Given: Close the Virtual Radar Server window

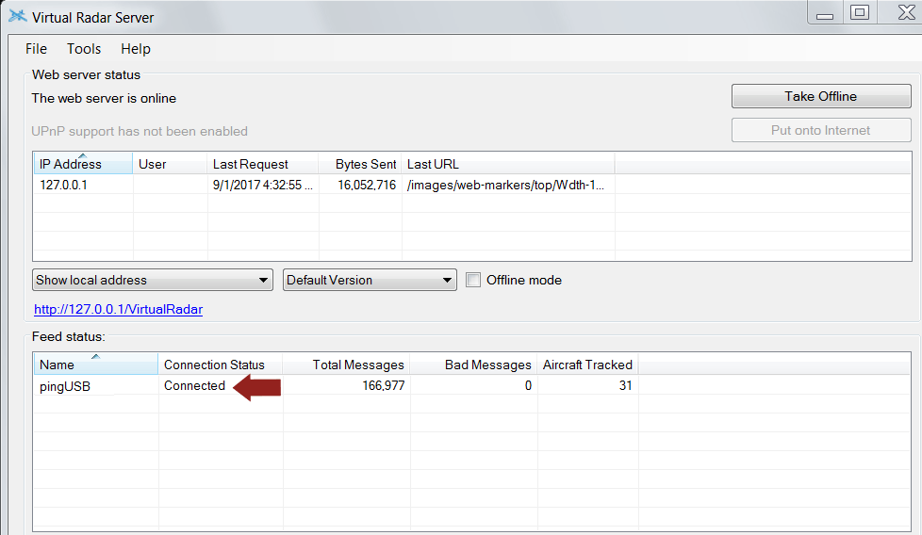Looking at the screenshot, I should click(906, 12).
